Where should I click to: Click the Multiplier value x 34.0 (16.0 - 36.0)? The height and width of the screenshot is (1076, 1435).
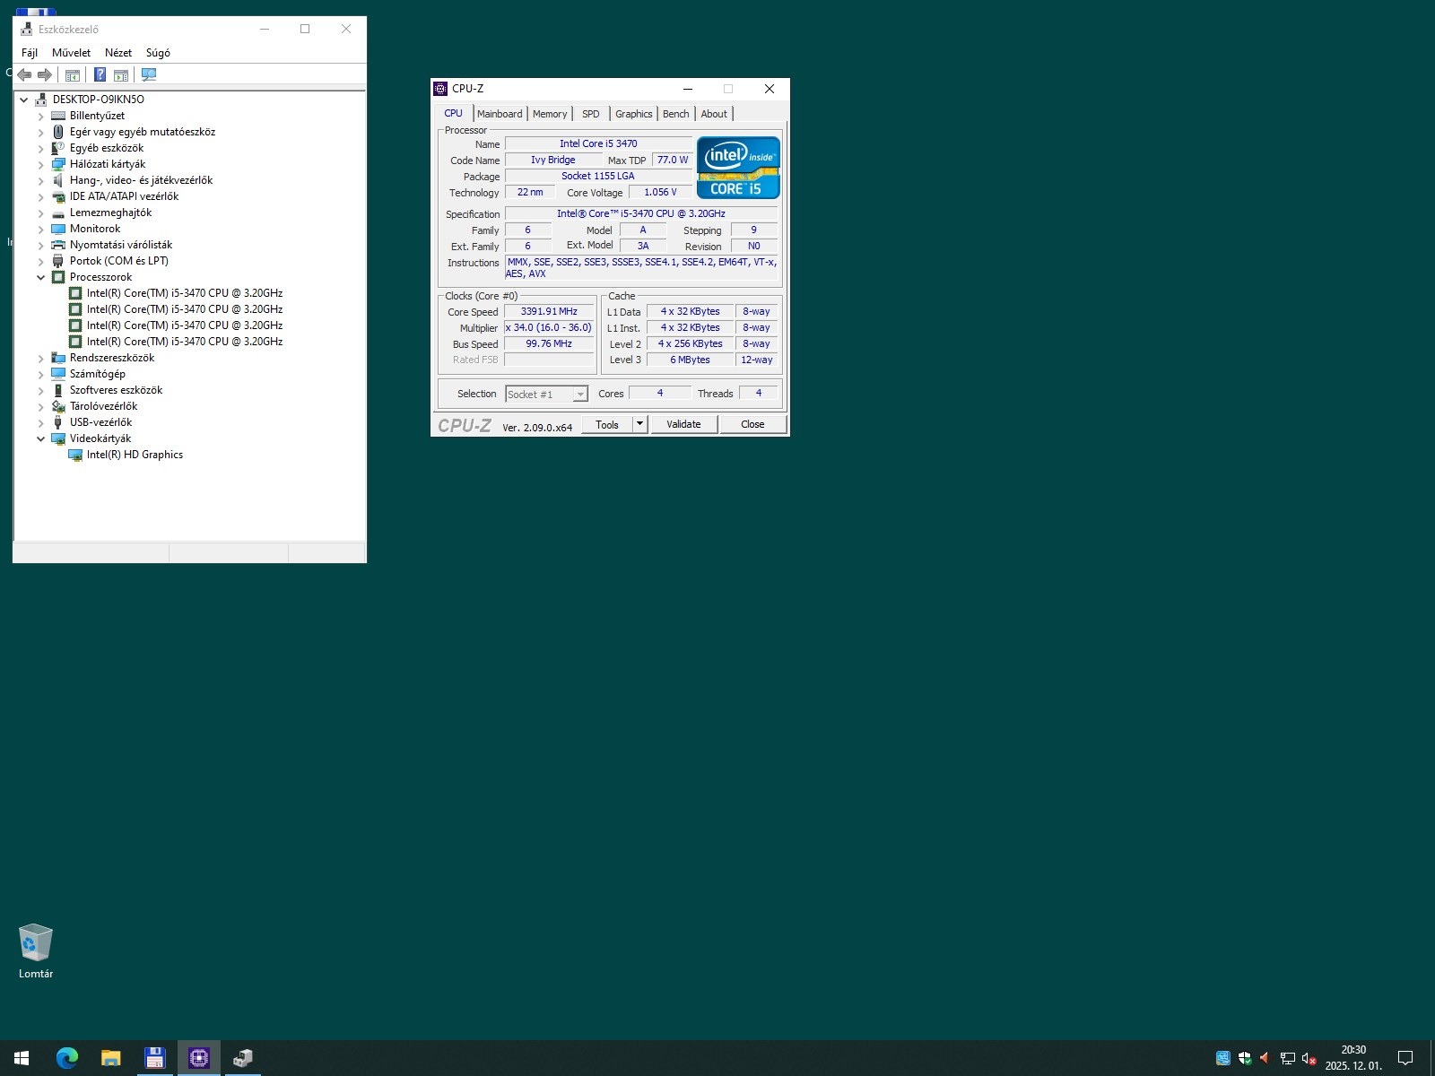(549, 328)
